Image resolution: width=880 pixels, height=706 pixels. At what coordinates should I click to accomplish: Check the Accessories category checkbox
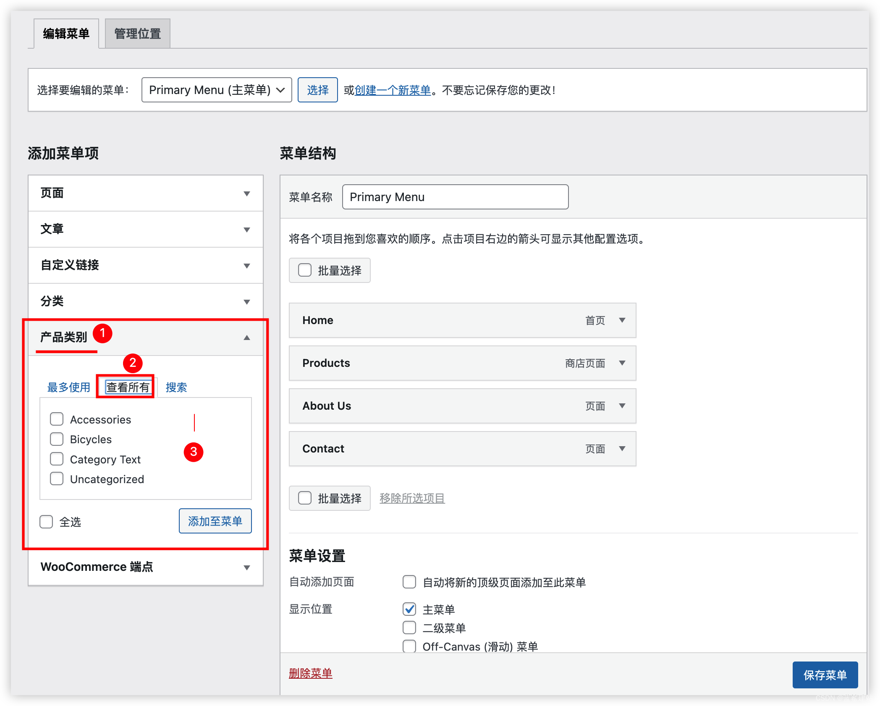coord(57,419)
